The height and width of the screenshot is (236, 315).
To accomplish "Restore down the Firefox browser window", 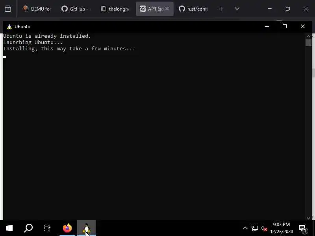I will point(288,9).
